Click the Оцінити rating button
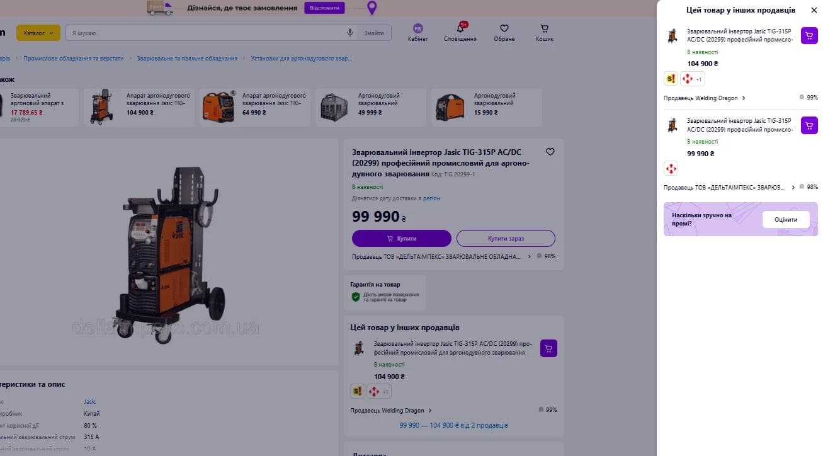The width and height of the screenshot is (823, 456). point(786,220)
